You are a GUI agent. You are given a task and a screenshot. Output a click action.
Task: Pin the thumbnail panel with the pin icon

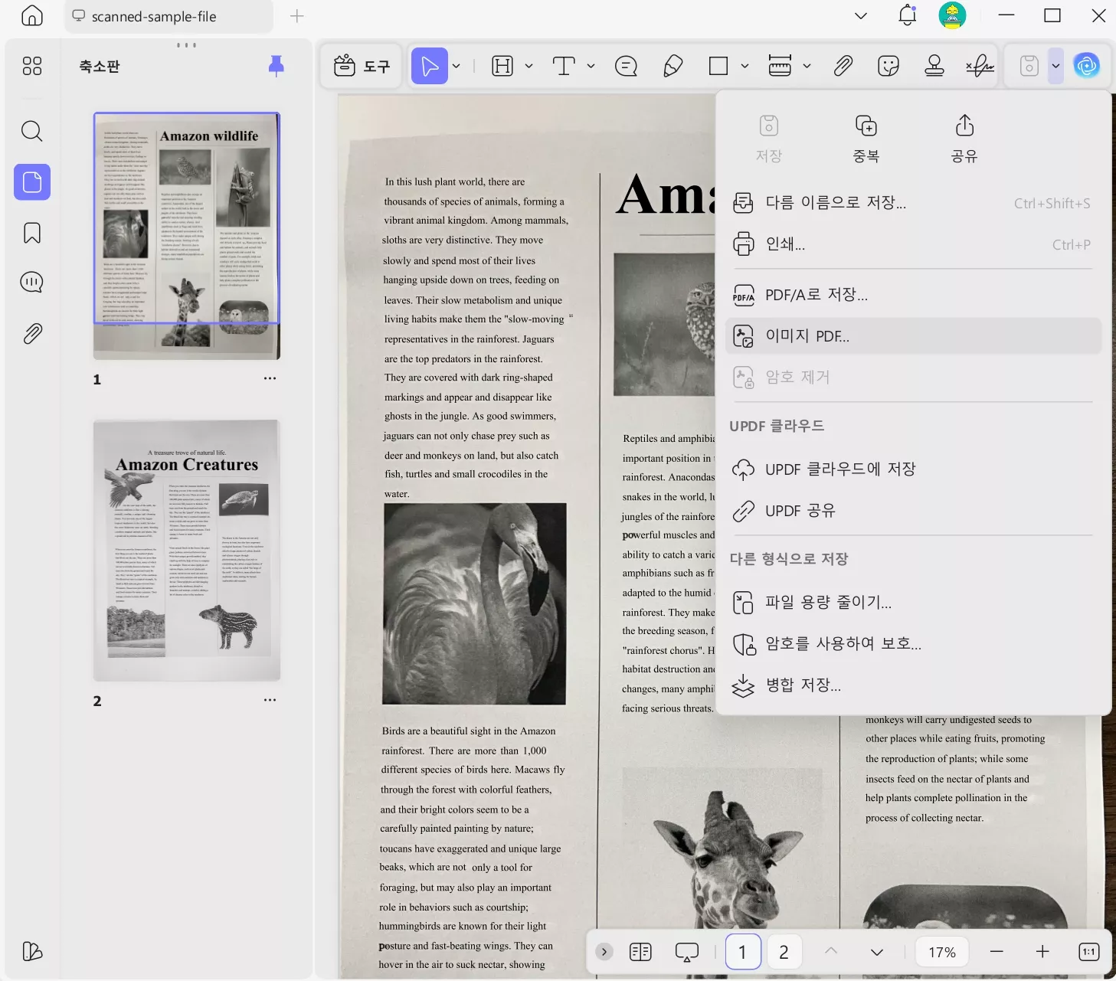(276, 66)
